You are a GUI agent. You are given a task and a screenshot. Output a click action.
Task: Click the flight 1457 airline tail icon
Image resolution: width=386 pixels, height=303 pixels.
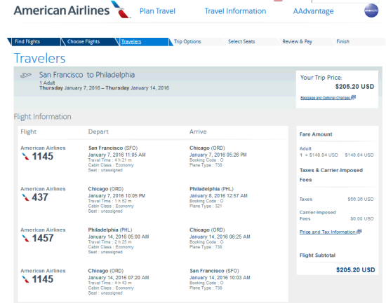coord(25,238)
